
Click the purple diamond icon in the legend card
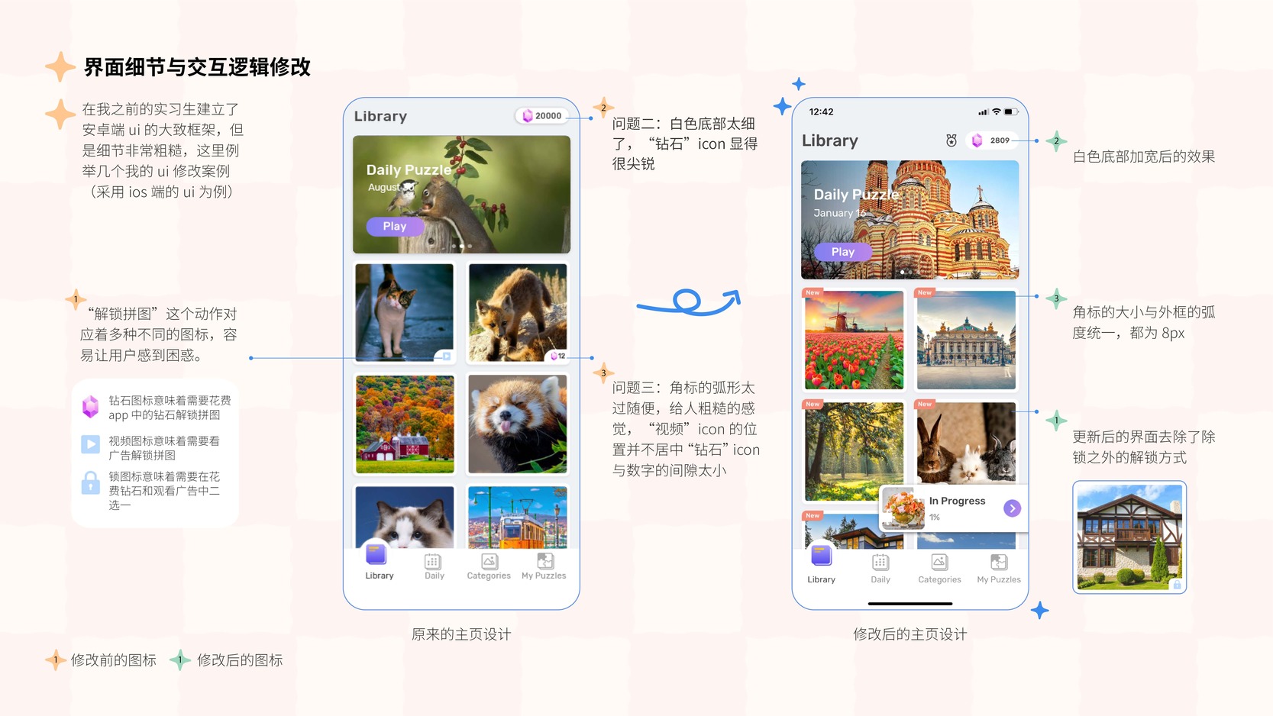click(x=91, y=407)
